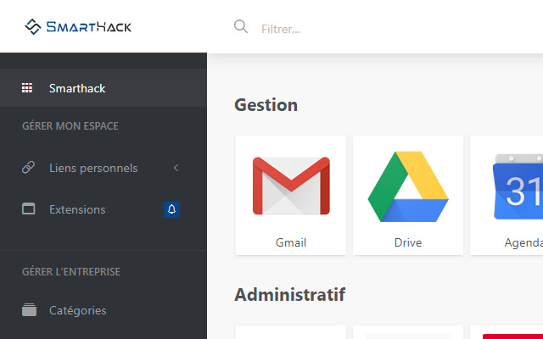Viewport: 543px width, 339px height.
Task: Click the Administratif section heading
Action: (290, 294)
